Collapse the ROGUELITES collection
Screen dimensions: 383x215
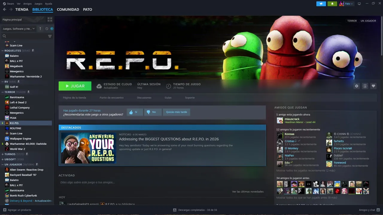coord(2,51)
